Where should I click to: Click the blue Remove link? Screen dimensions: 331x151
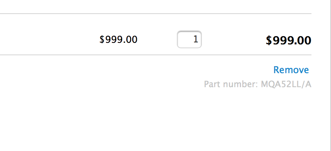[x=291, y=70]
